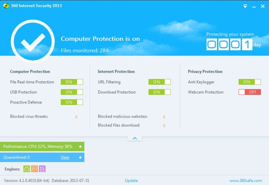The image size is (269, 185).
Task: Click the Update link
Action: 131,181
